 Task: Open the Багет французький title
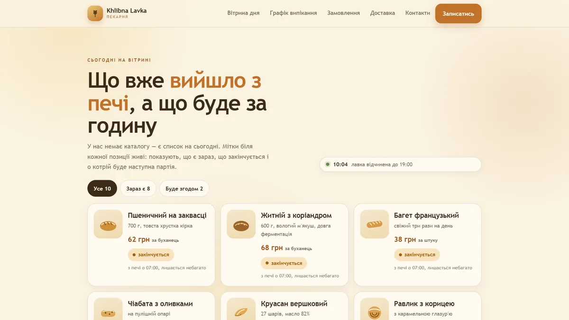coord(427,216)
